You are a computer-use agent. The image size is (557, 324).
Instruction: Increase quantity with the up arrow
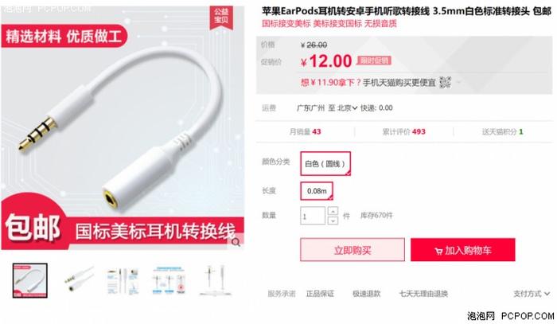(333, 211)
